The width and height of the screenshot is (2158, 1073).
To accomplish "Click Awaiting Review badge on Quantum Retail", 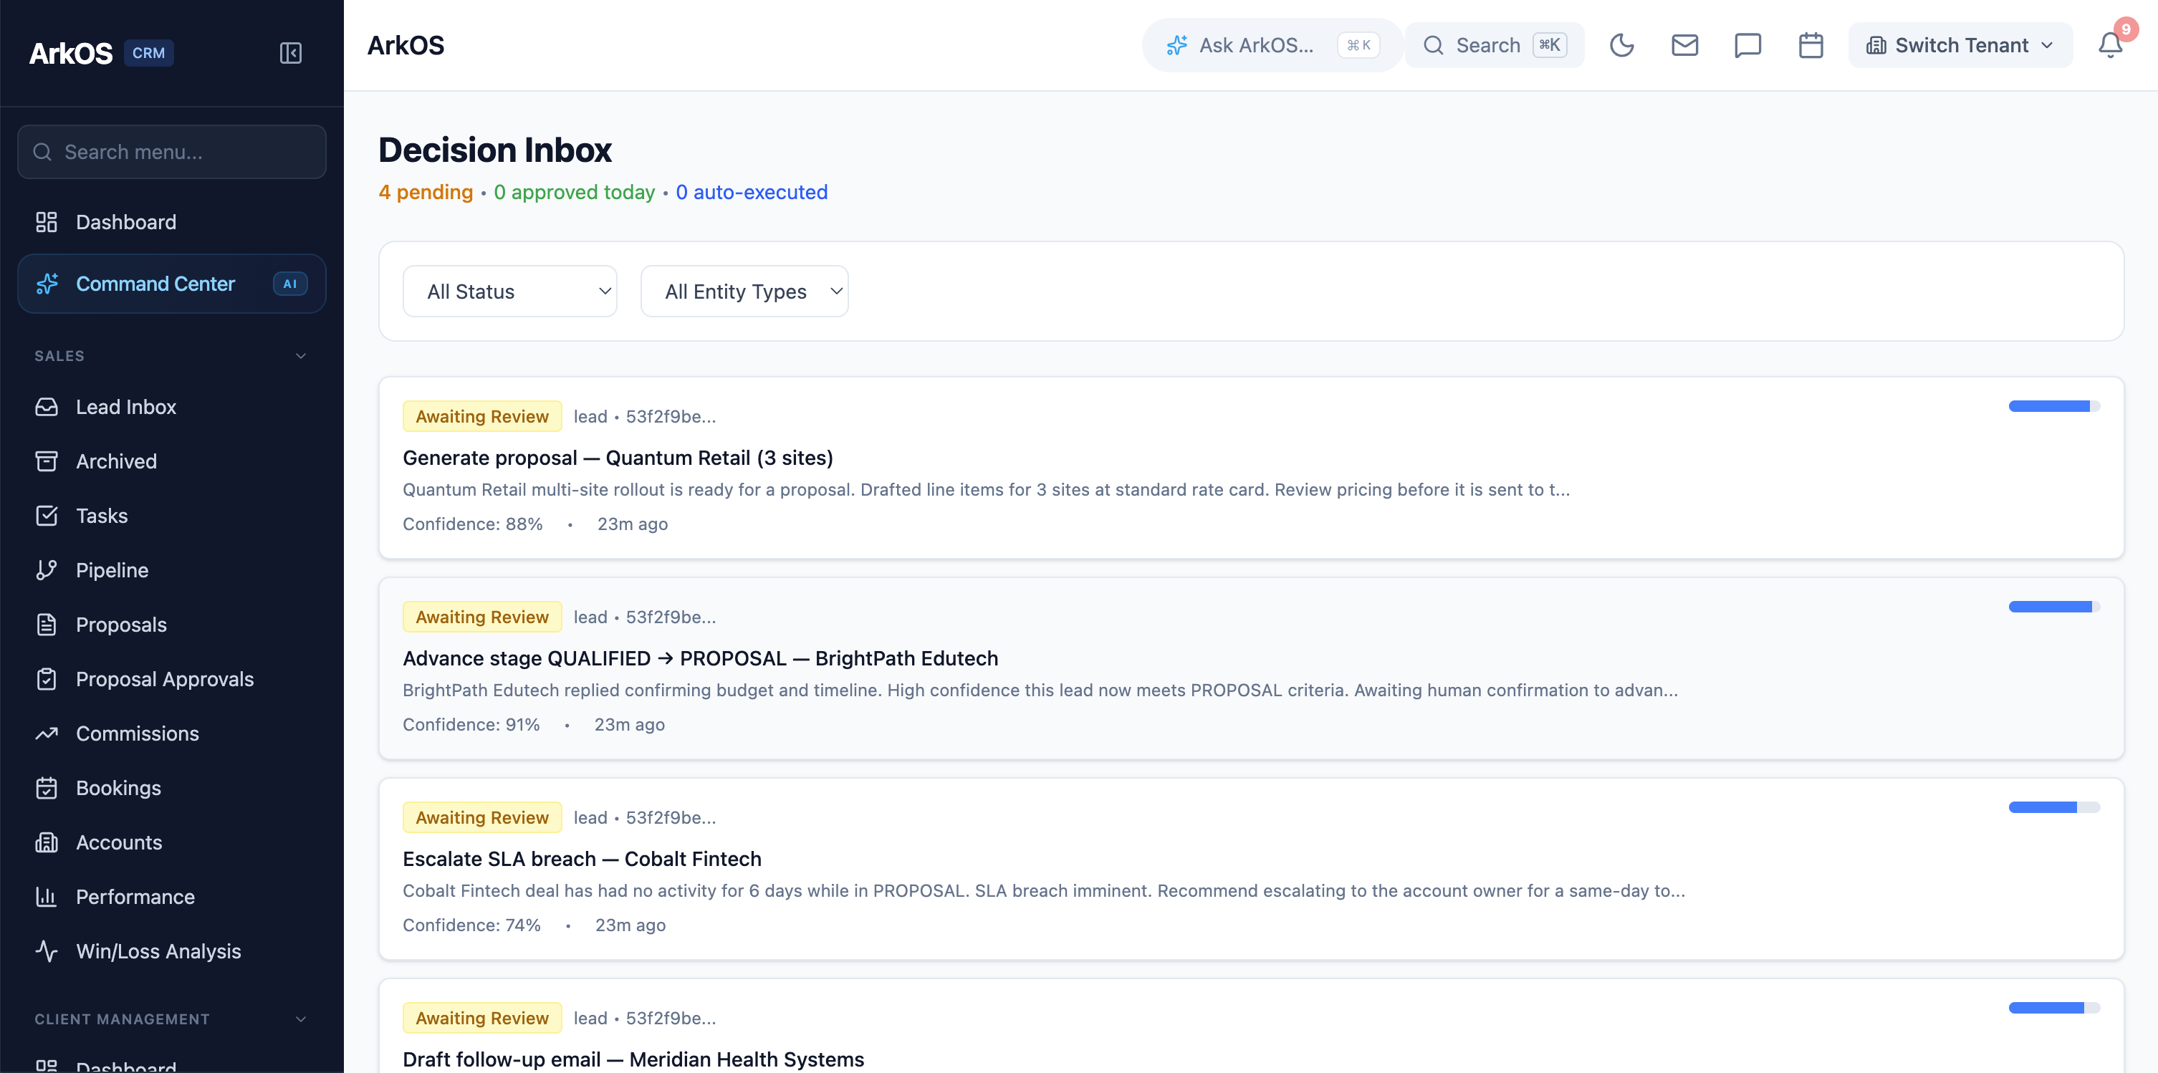I will click(481, 416).
